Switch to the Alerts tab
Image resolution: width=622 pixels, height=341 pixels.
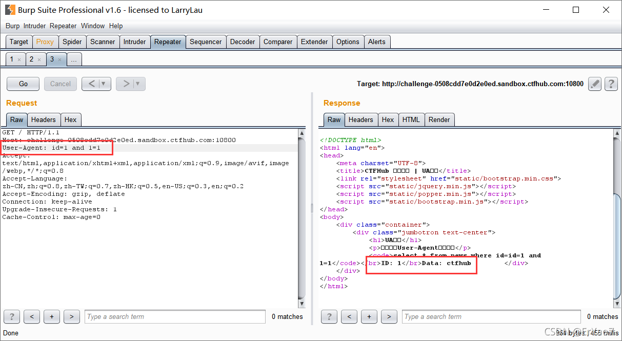click(x=377, y=42)
